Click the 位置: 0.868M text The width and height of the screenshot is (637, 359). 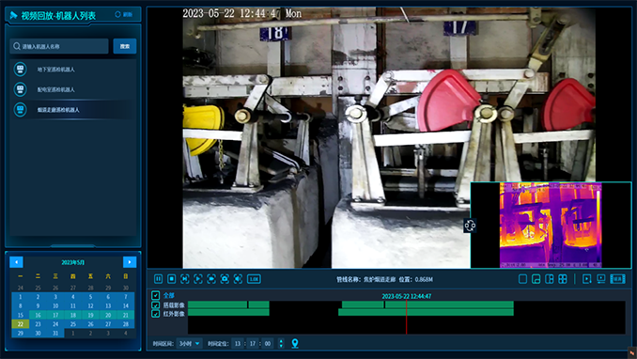point(415,279)
